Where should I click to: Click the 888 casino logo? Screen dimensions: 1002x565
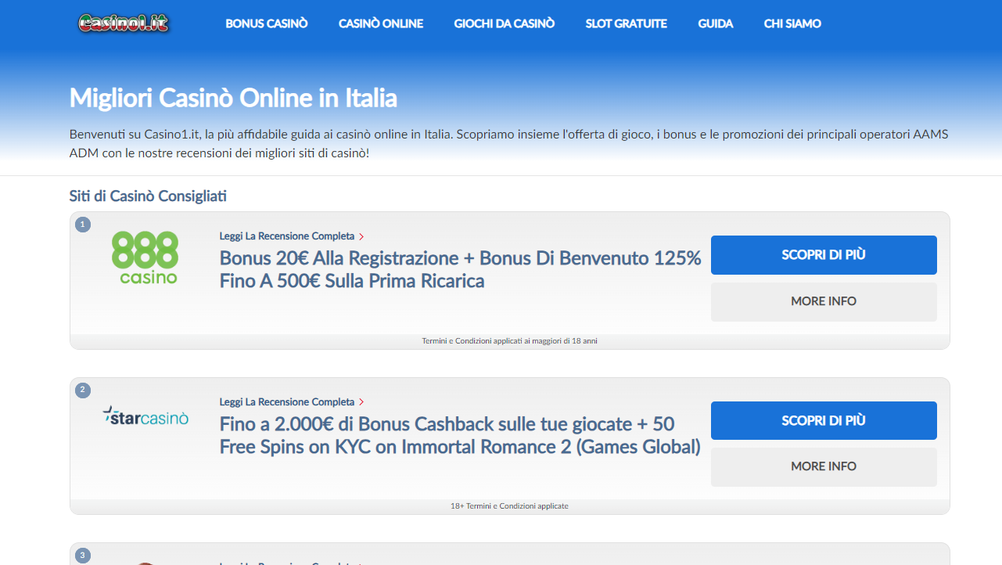pyautogui.click(x=145, y=257)
